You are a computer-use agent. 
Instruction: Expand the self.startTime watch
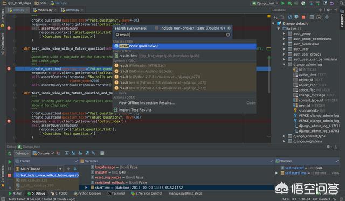(x=277, y=173)
